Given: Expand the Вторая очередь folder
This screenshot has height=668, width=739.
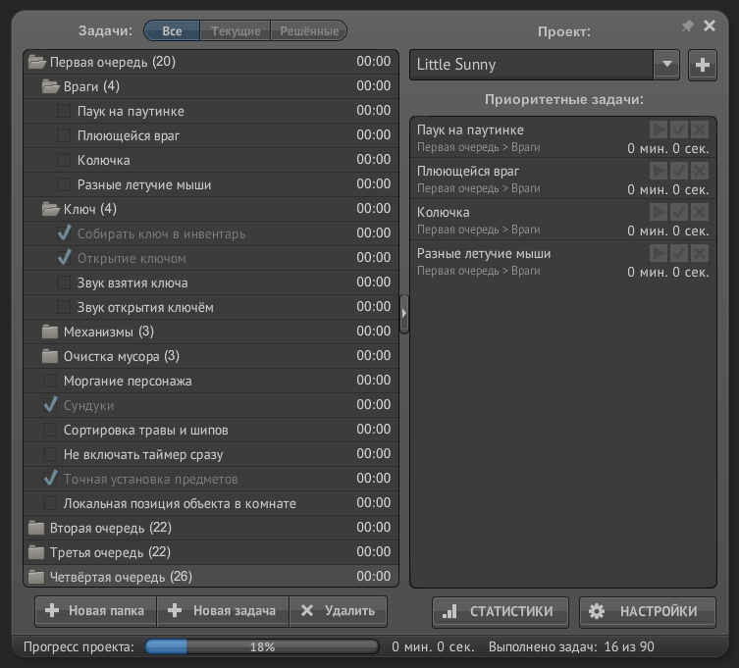Looking at the screenshot, I should (x=36, y=528).
